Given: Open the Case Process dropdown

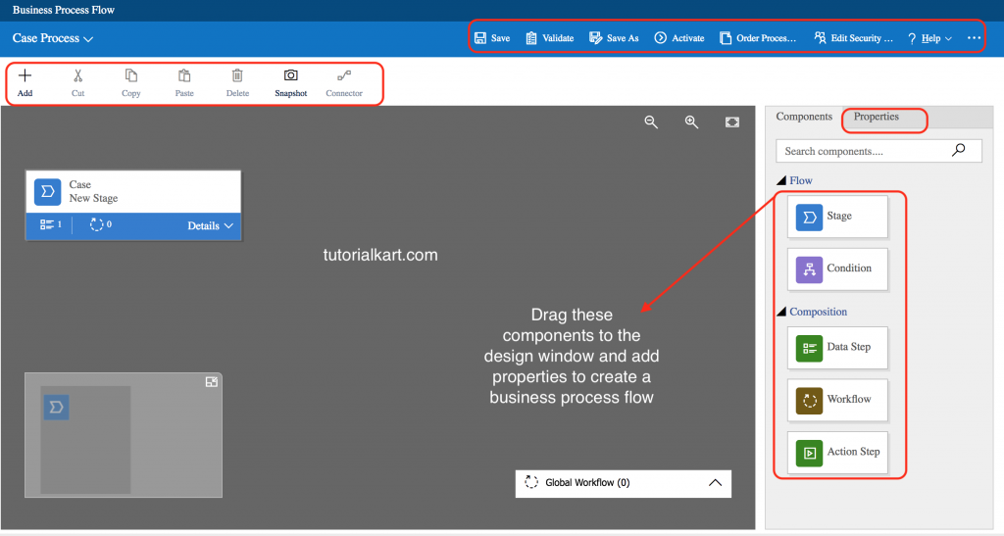Looking at the screenshot, I should point(53,38).
